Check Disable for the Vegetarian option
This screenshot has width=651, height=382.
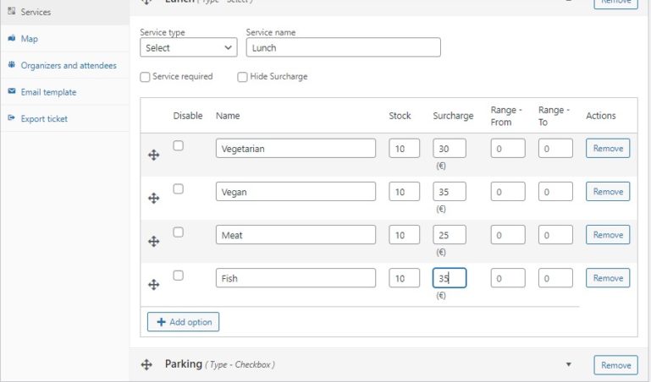178,145
